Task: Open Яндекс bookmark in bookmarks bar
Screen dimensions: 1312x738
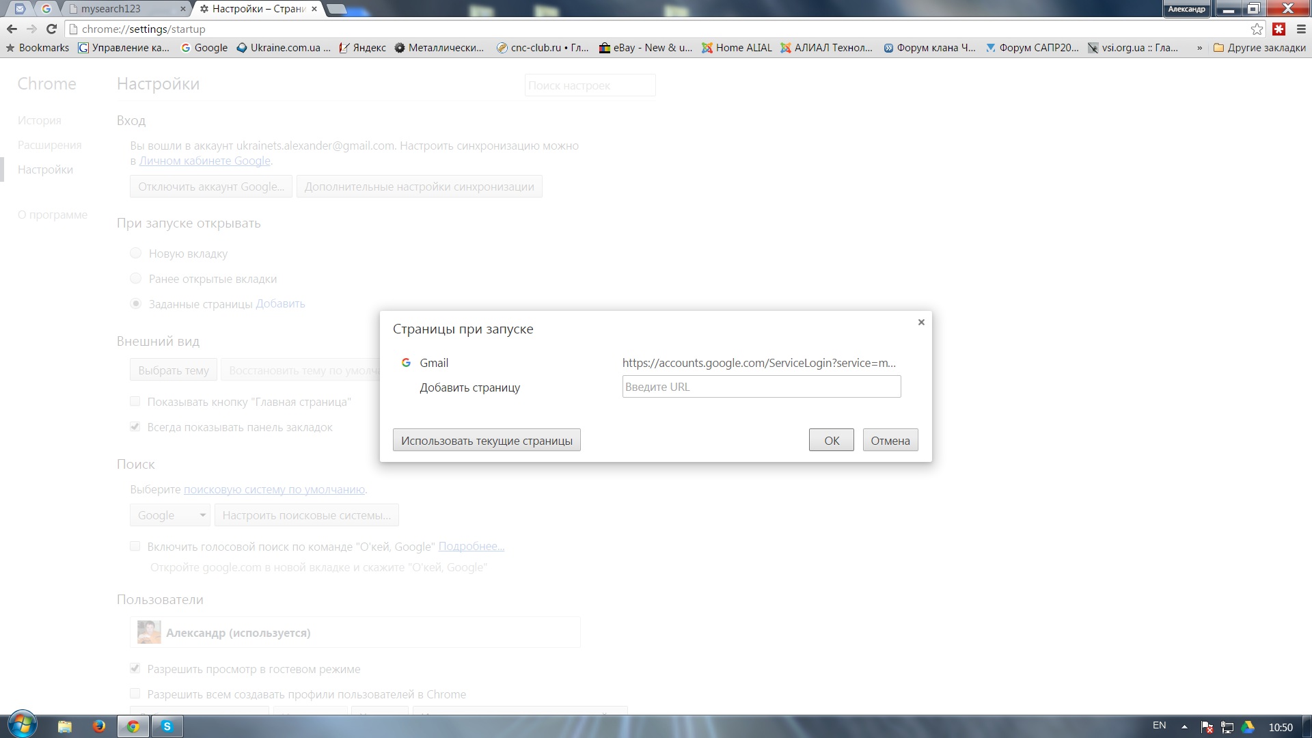Action: click(x=363, y=48)
